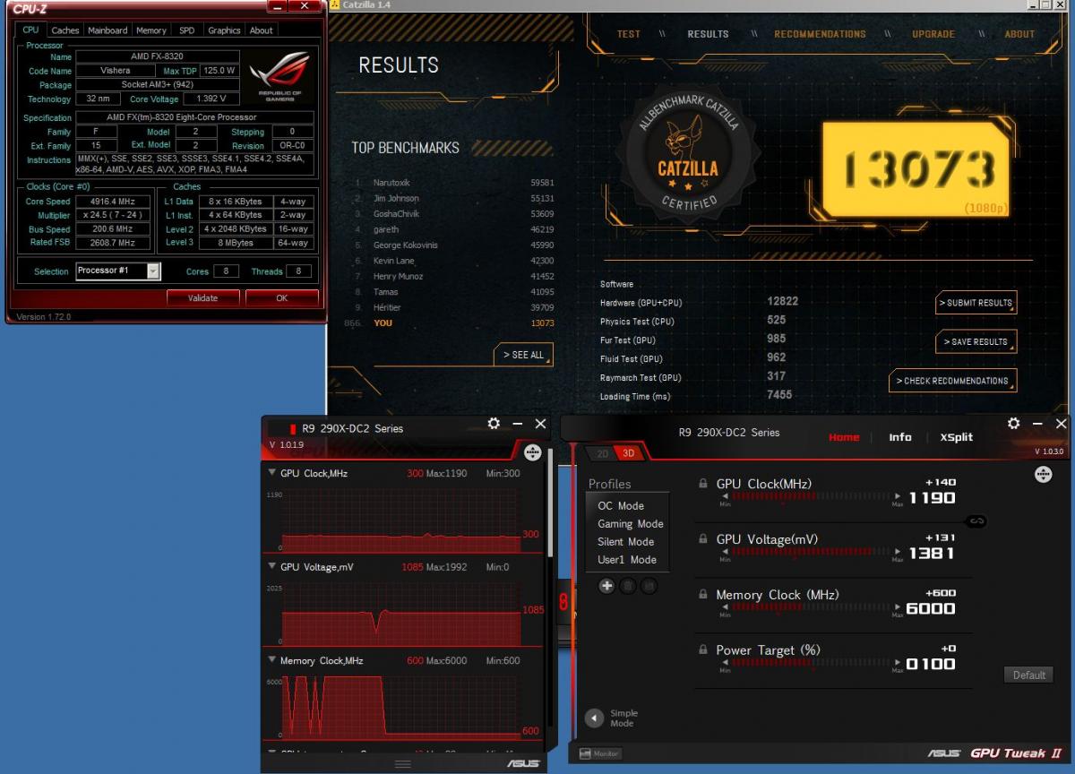Screen dimensions: 1075x774
Task: Decrease GPU Voltage with the left arrow
Action: click(x=725, y=551)
